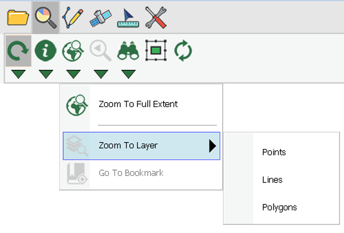Click the select by rectangle icon
The image size is (344, 233).
(156, 50)
